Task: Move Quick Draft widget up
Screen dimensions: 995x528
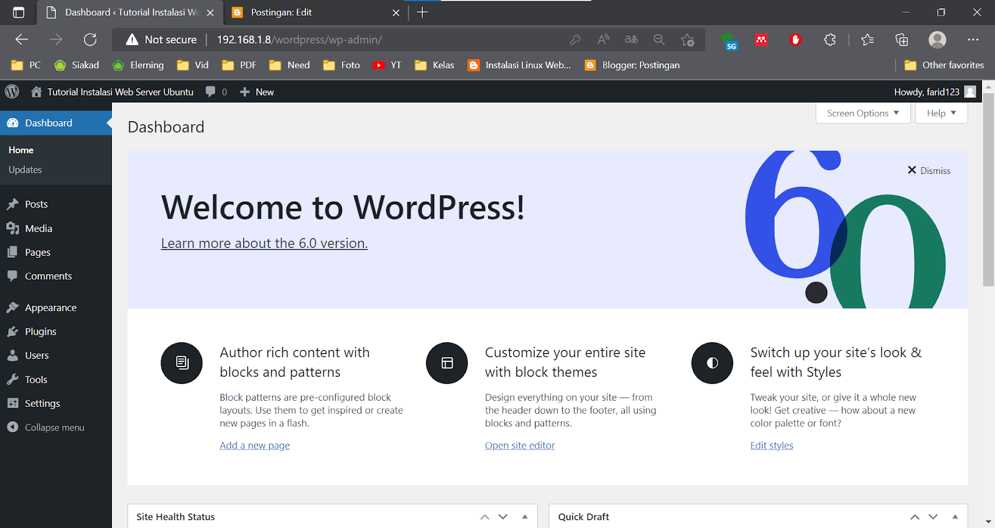Action: pyautogui.click(x=915, y=517)
